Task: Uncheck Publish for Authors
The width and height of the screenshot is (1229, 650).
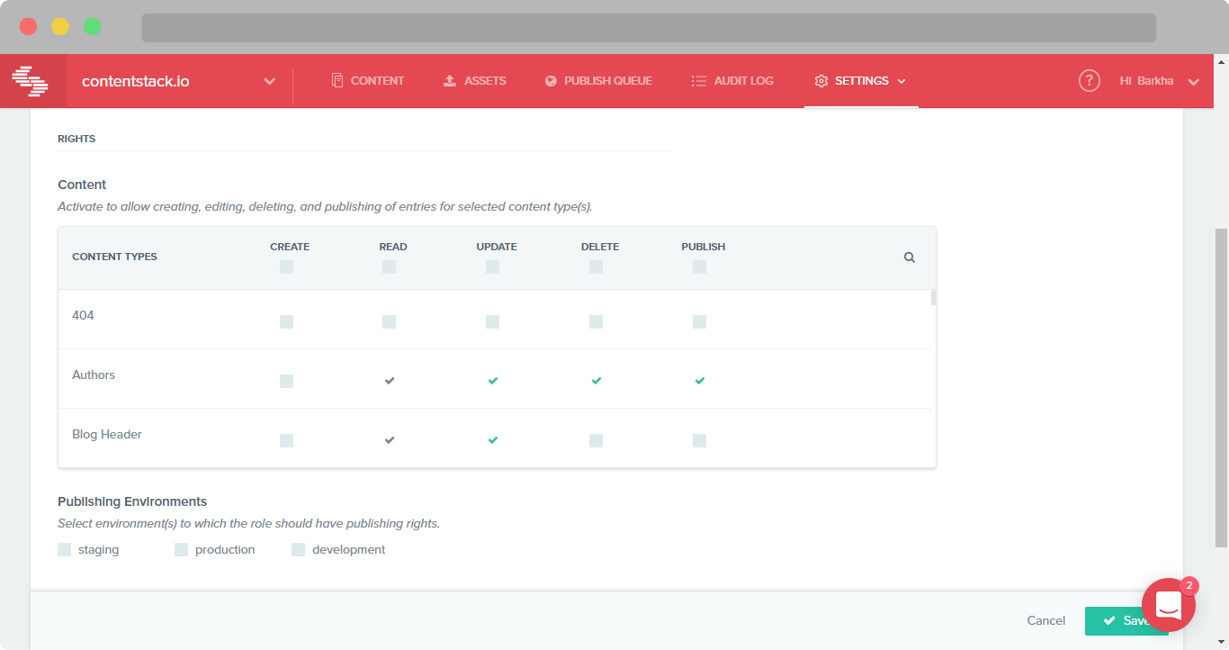Action: [x=699, y=381]
